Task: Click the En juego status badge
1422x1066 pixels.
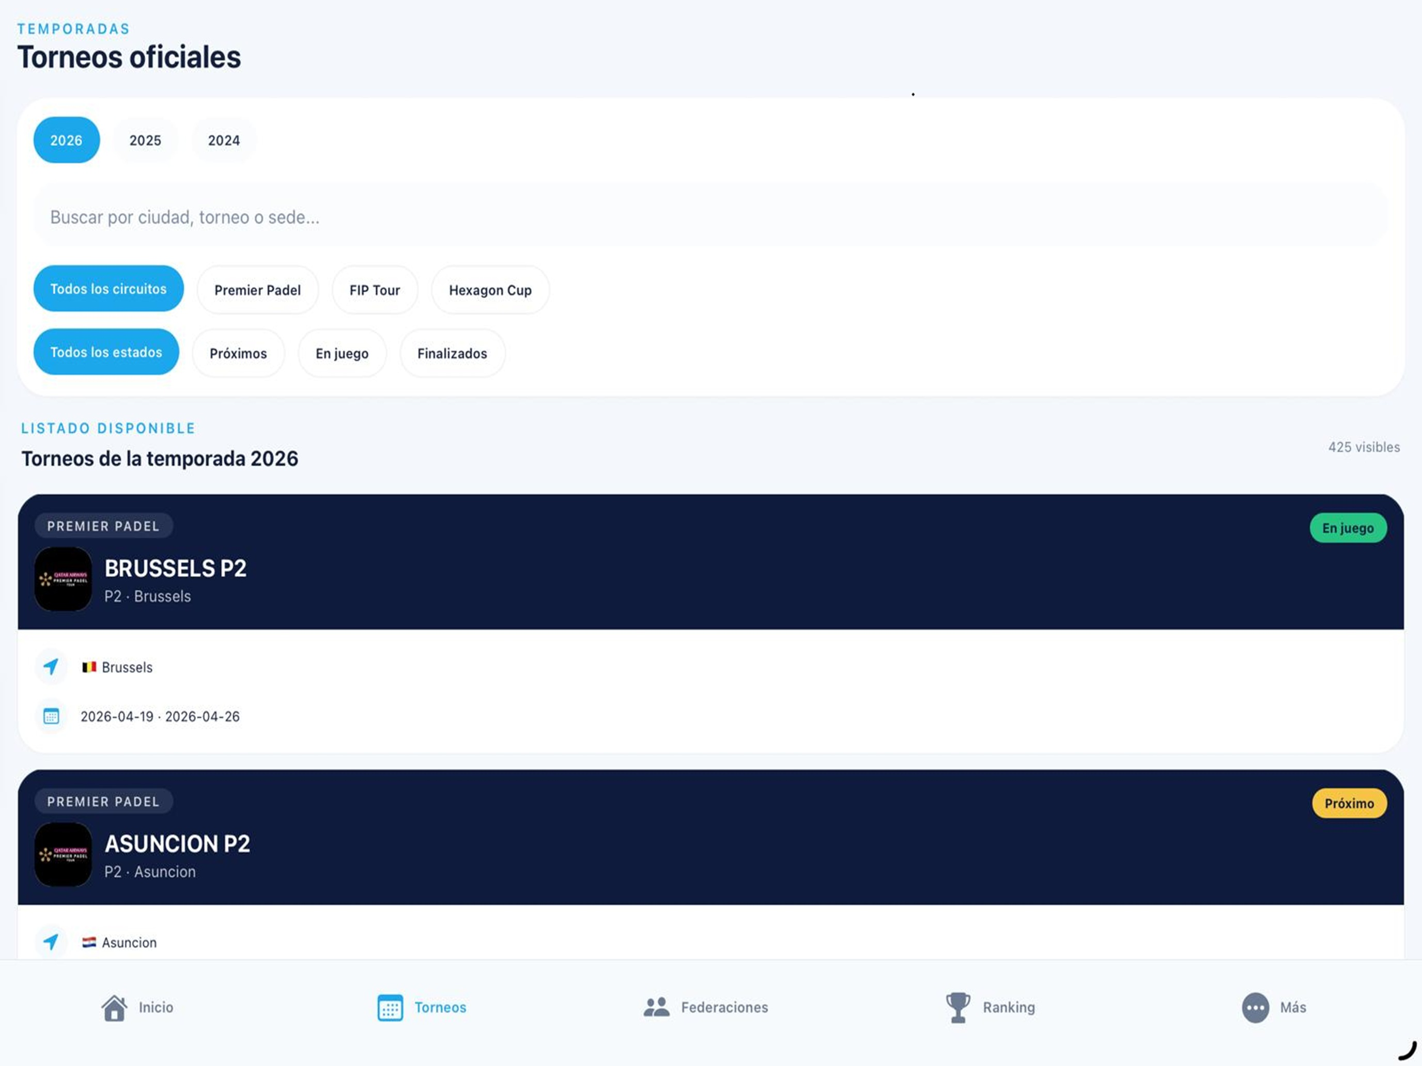Action: [1348, 528]
